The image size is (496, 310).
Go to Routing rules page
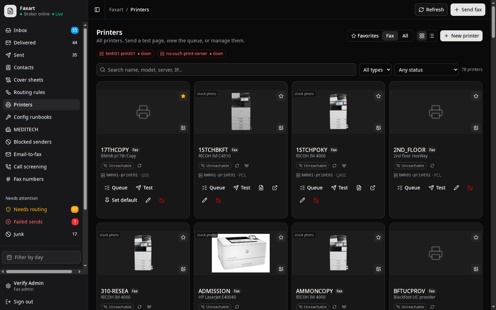click(41, 92)
